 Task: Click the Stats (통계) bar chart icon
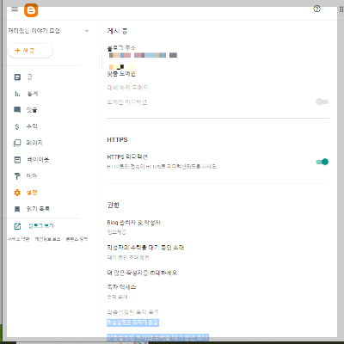point(17,94)
